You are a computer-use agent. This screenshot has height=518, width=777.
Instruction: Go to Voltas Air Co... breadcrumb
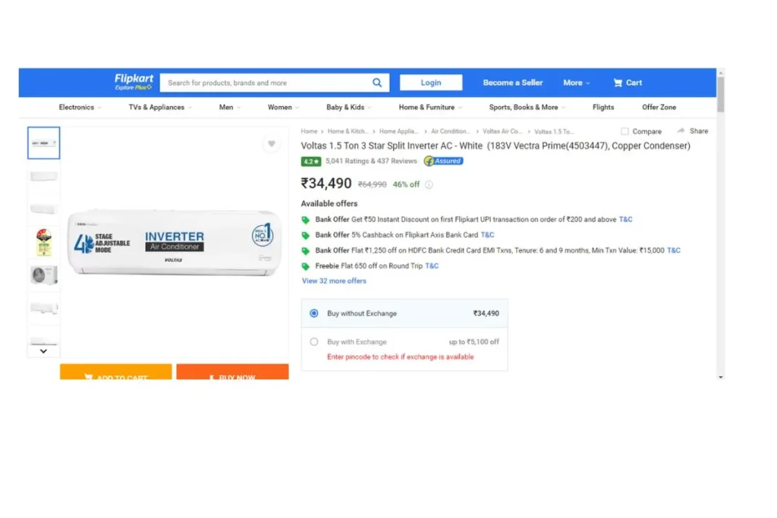click(x=502, y=131)
